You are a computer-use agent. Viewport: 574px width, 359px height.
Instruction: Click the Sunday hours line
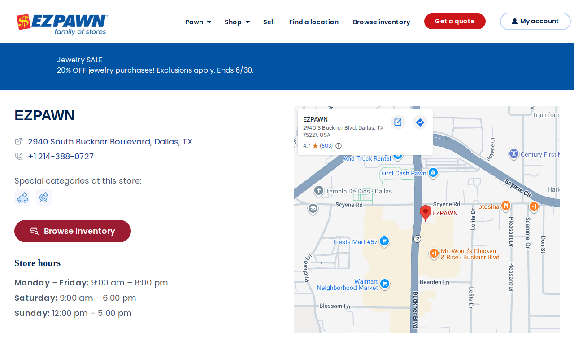[73, 313]
